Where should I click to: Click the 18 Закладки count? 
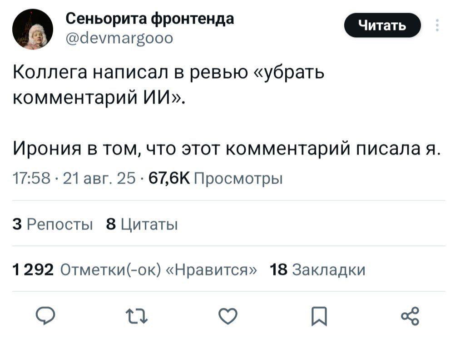click(x=317, y=270)
